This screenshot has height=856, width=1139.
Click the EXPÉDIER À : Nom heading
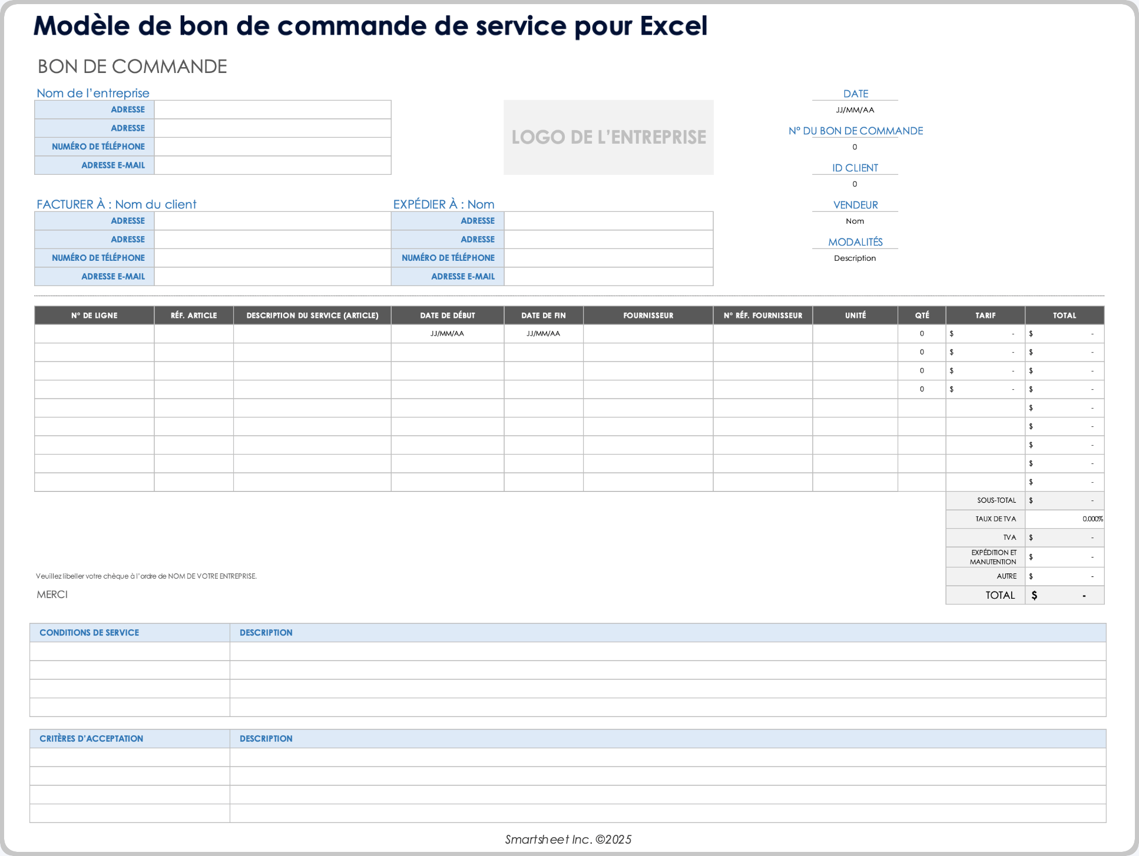(443, 204)
